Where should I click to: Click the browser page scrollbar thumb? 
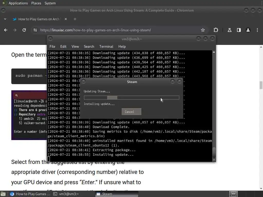tap(261, 85)
